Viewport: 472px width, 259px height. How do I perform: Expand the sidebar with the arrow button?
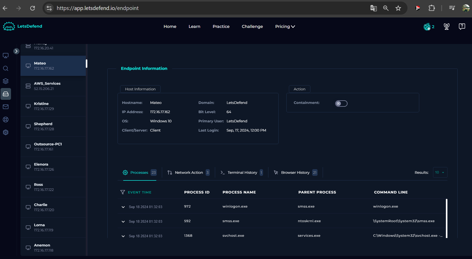(x=16, y=51)
